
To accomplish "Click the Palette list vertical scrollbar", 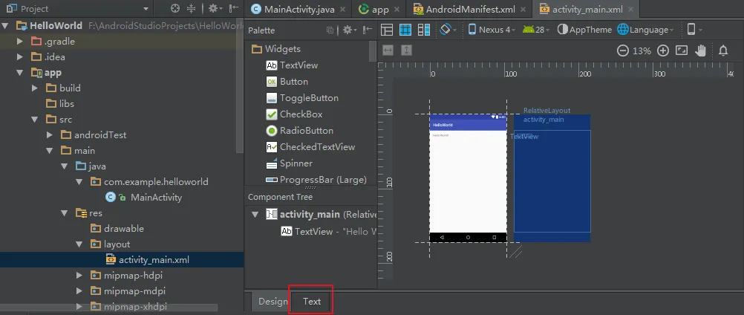I will (372, 52).
